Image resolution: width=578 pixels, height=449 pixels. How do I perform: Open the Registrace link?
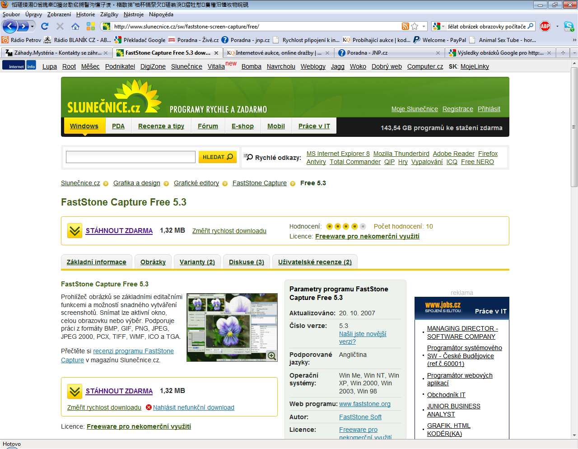pyautogui.click(x=458, y=109)
